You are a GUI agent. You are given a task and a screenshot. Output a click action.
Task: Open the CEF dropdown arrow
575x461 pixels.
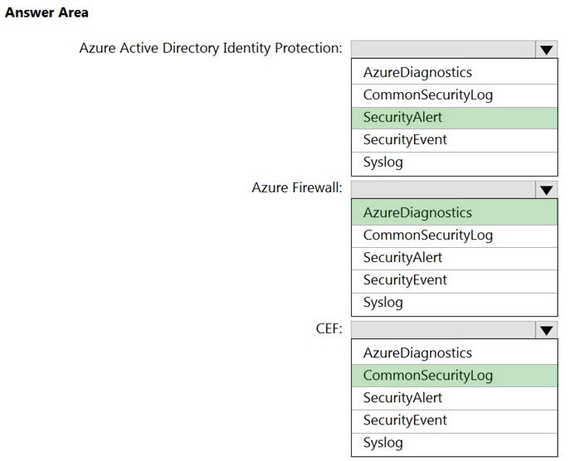[545, 329]
